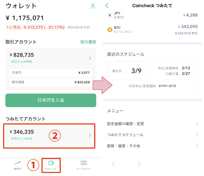This screenshot has height=176, width=204.
Task: Tap the browser forward arrow icon
Action: pos(139,164)
